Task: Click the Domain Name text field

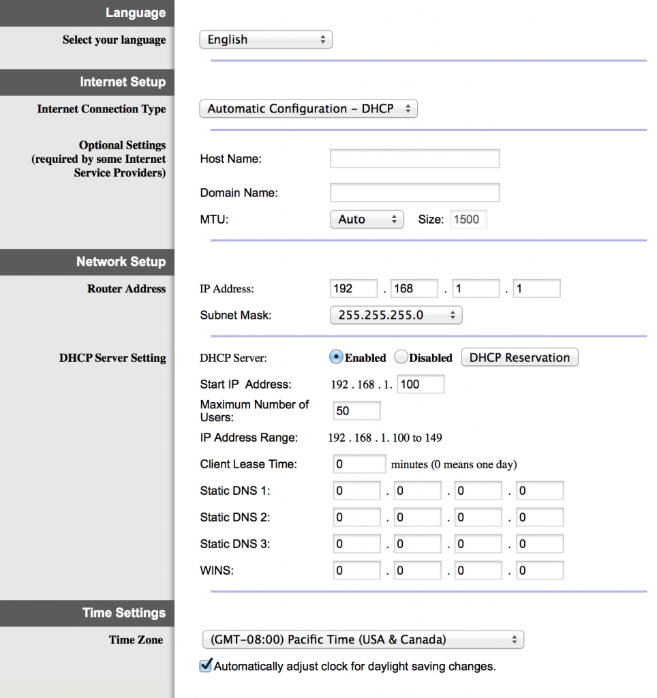Action: (x=414, y=193)
